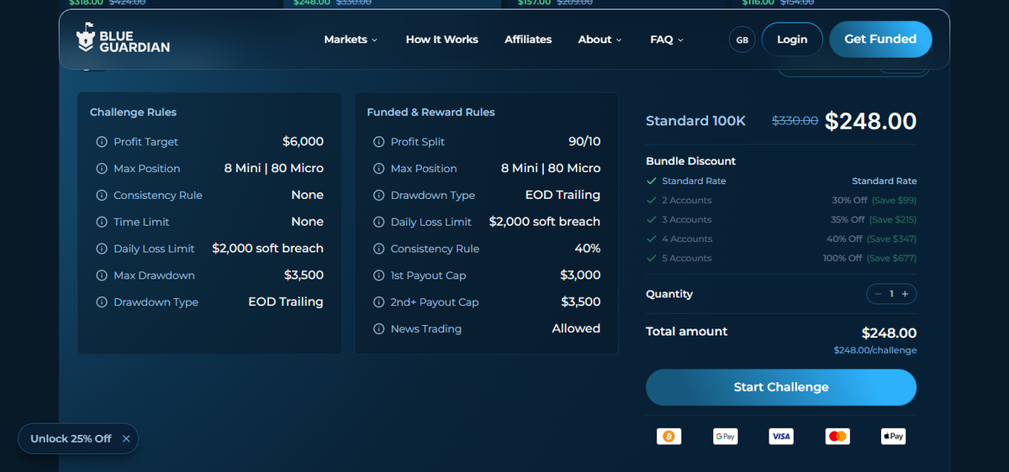
Task: Select the Bitcoin payment icon
Action: pos(669,437)
